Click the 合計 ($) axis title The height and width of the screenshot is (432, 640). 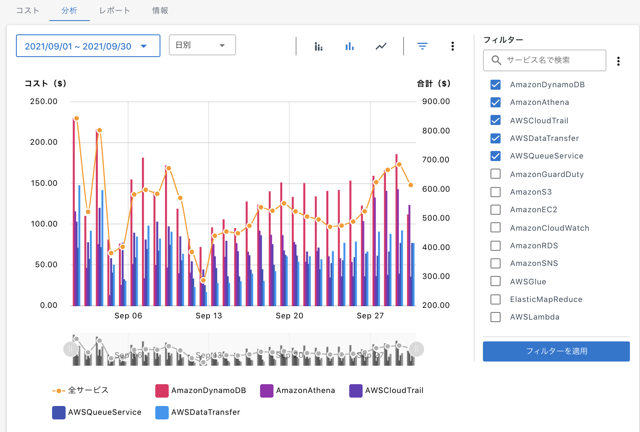[433, 83]
